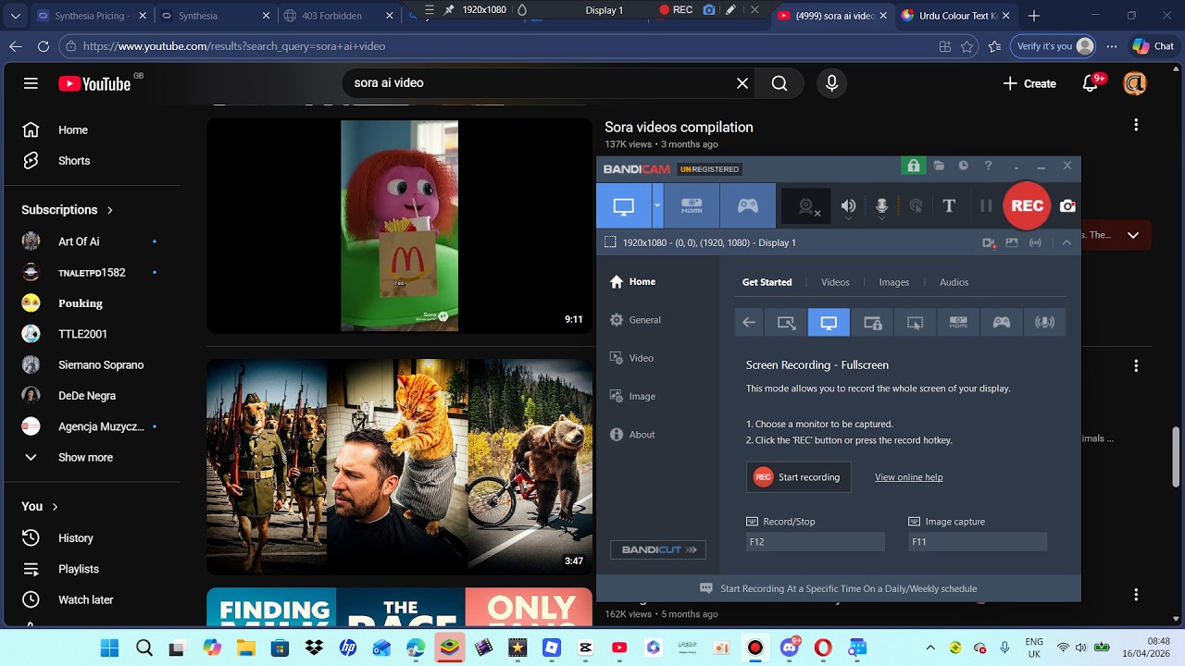Open the 'View online help' link

pyautogui.click(x=908, y=477)
